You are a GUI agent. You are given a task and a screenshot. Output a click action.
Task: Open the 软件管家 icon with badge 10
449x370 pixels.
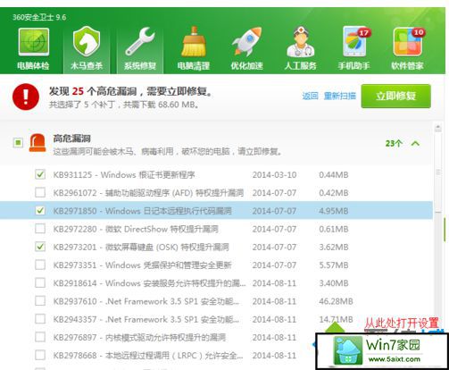[408, 41]
